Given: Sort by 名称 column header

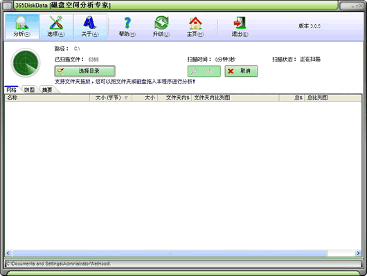Looking at the screenshot, I should tap(47, 98).
